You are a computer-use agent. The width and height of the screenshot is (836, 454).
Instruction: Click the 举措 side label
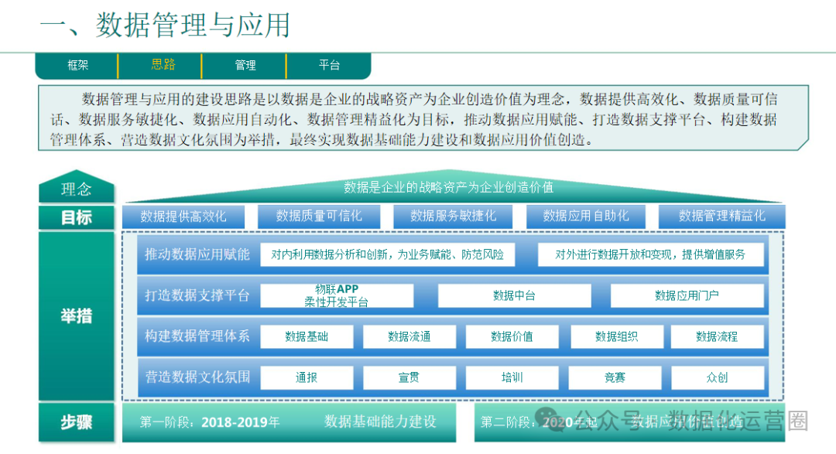(77, 316)
